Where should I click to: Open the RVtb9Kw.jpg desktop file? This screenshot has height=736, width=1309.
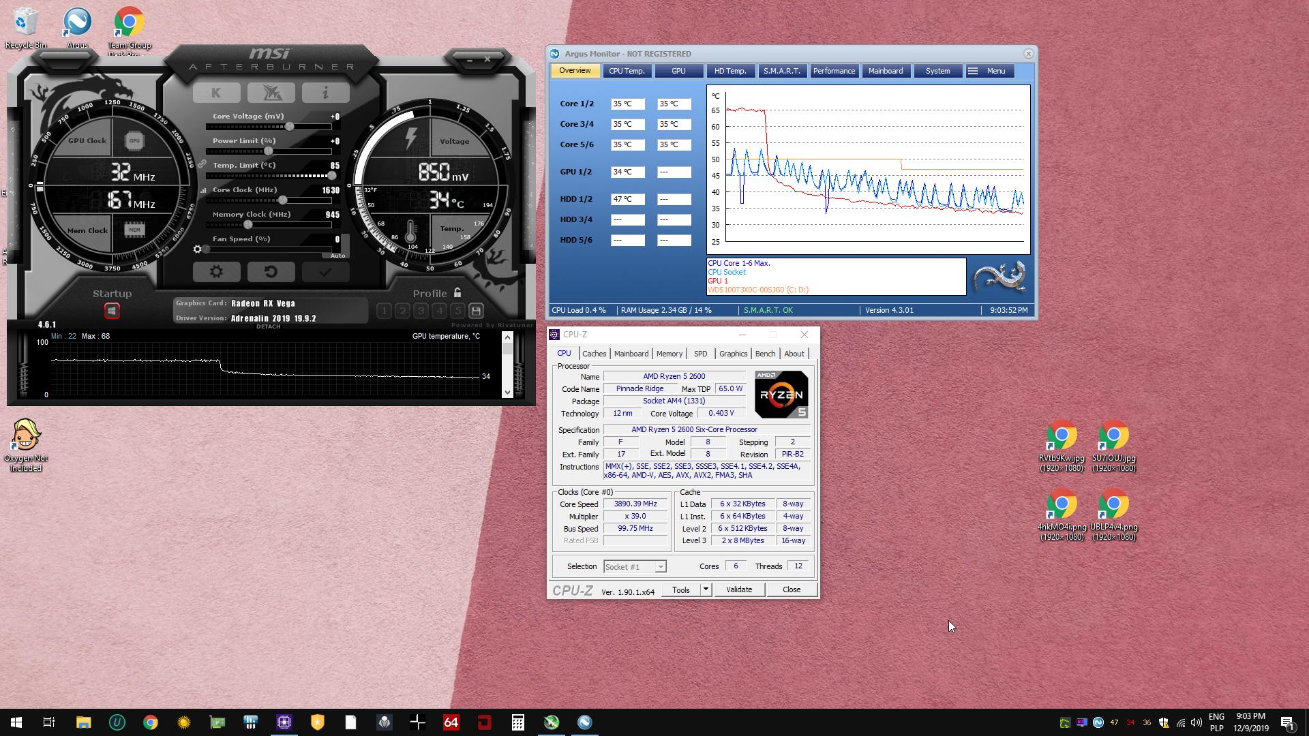(1062, 446)
